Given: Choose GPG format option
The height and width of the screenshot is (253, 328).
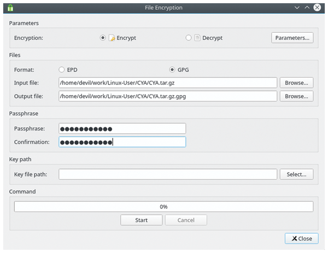Looking at the screenshot, I should (x=173, y=70).
